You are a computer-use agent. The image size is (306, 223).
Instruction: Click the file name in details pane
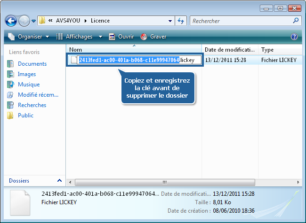coord(100,194)
